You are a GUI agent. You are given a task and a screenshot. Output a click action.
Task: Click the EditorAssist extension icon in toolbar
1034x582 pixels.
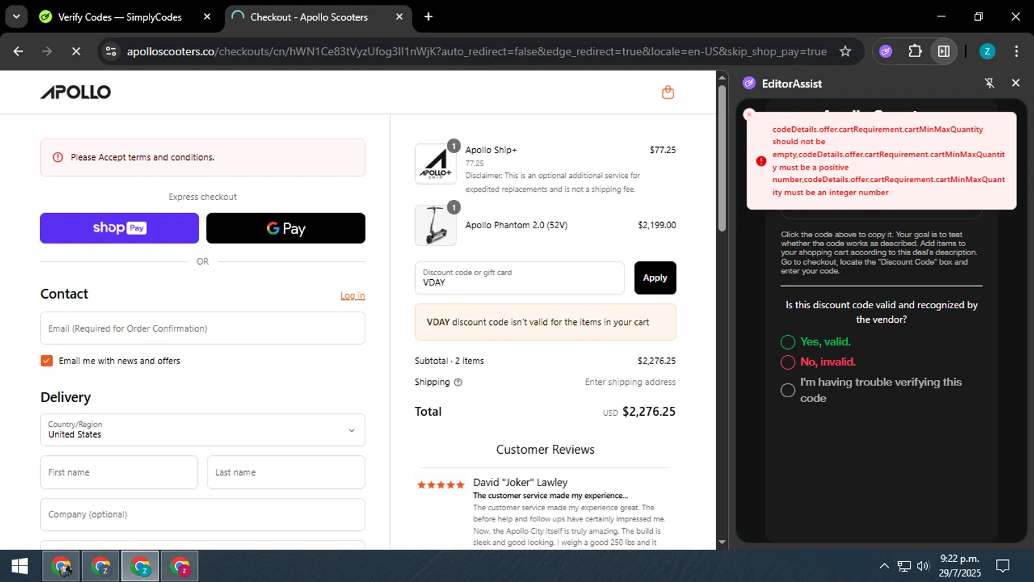886,51
